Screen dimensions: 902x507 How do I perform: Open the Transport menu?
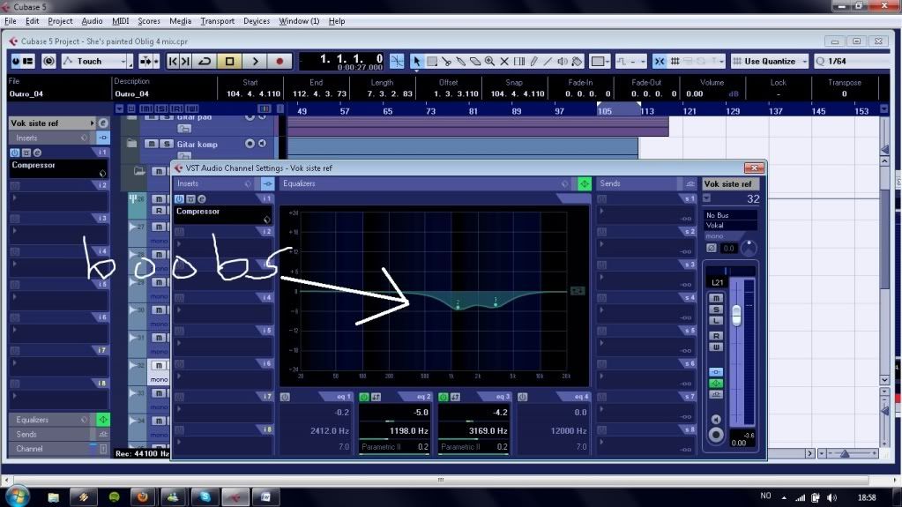pos(217,20)
